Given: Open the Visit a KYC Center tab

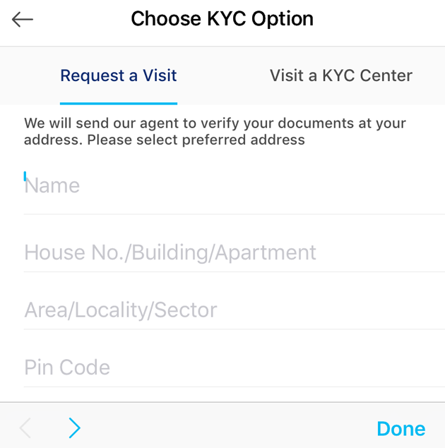Looking at the screenshot, I should coord(341,75).
